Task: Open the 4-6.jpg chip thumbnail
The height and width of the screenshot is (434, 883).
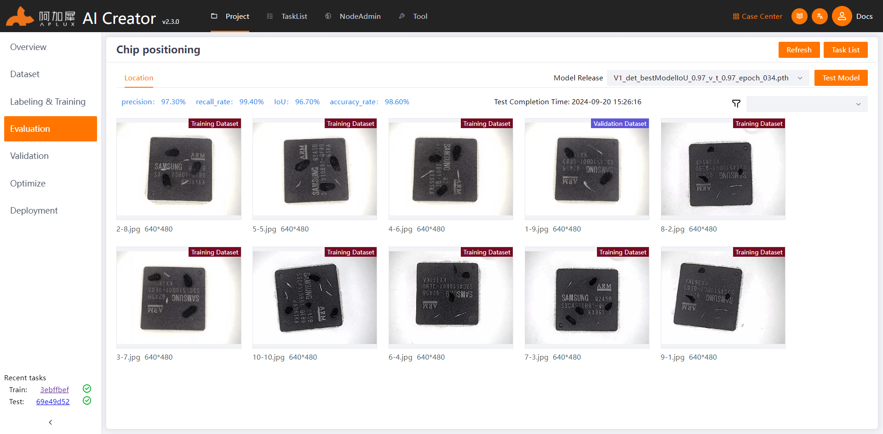Action: [451, 169]
